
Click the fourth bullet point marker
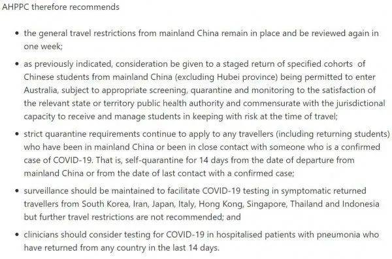click(x=17, y=191)
